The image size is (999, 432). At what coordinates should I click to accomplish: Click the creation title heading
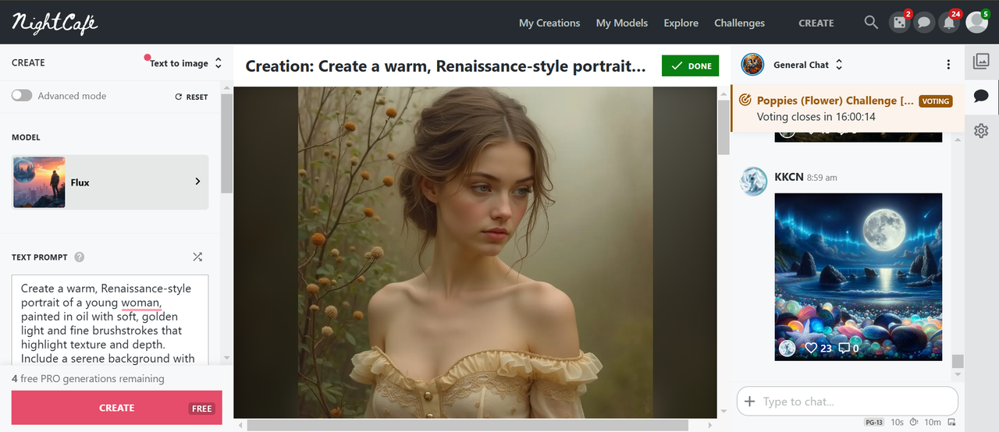click(446, 66)
